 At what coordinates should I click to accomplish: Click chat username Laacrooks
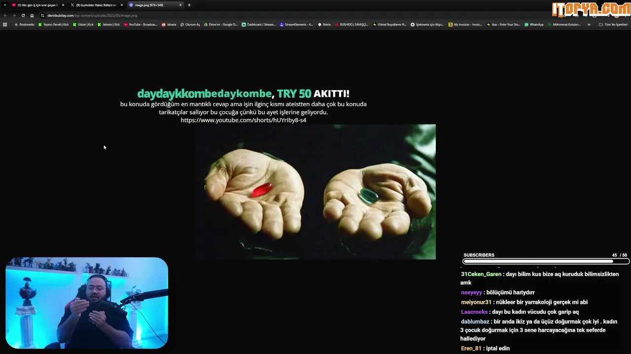pos(474,312)
